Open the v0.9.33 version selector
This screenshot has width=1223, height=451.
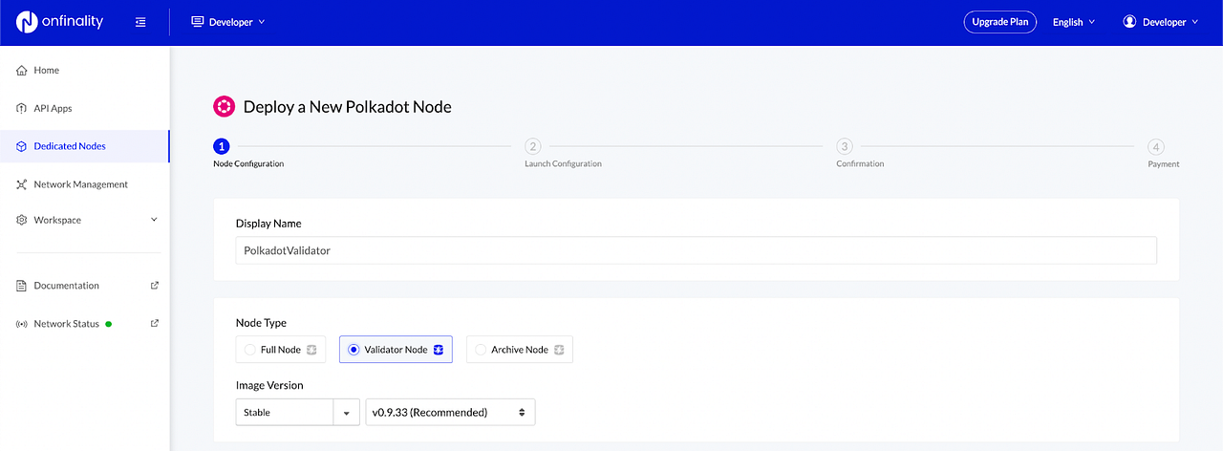click(x=450, y=412)
